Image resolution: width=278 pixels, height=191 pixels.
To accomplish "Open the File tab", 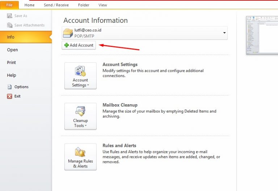I will [9, 5].
